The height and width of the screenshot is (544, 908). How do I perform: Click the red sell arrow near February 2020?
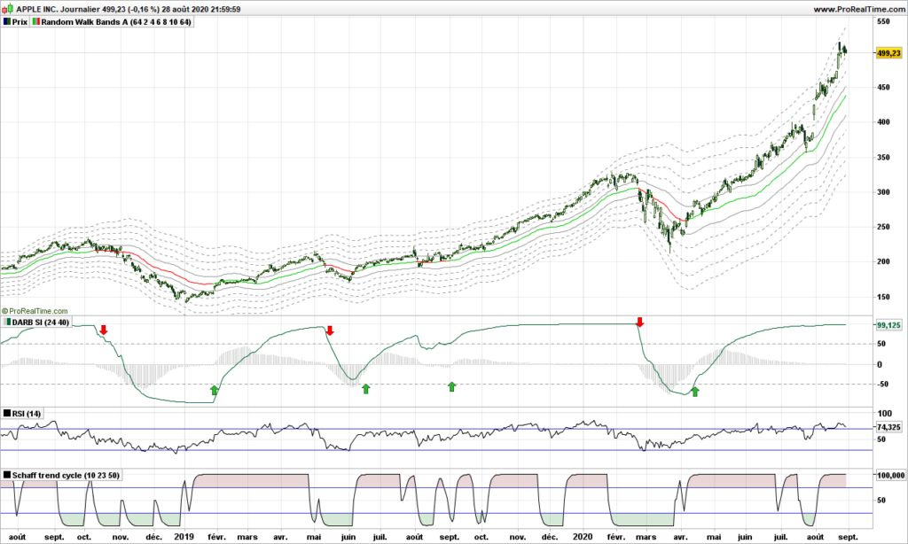click(640, 323)
